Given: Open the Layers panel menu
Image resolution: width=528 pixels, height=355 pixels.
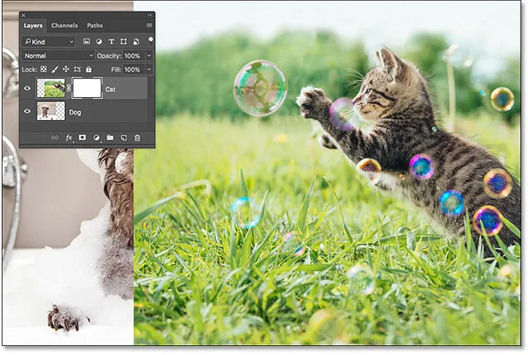Looking at the screenshot, I should (148, 26).
